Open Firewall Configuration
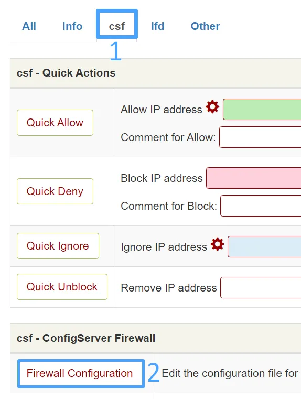Image resolution: width=301 pixels, height=399 pixels. coord(80,373)
